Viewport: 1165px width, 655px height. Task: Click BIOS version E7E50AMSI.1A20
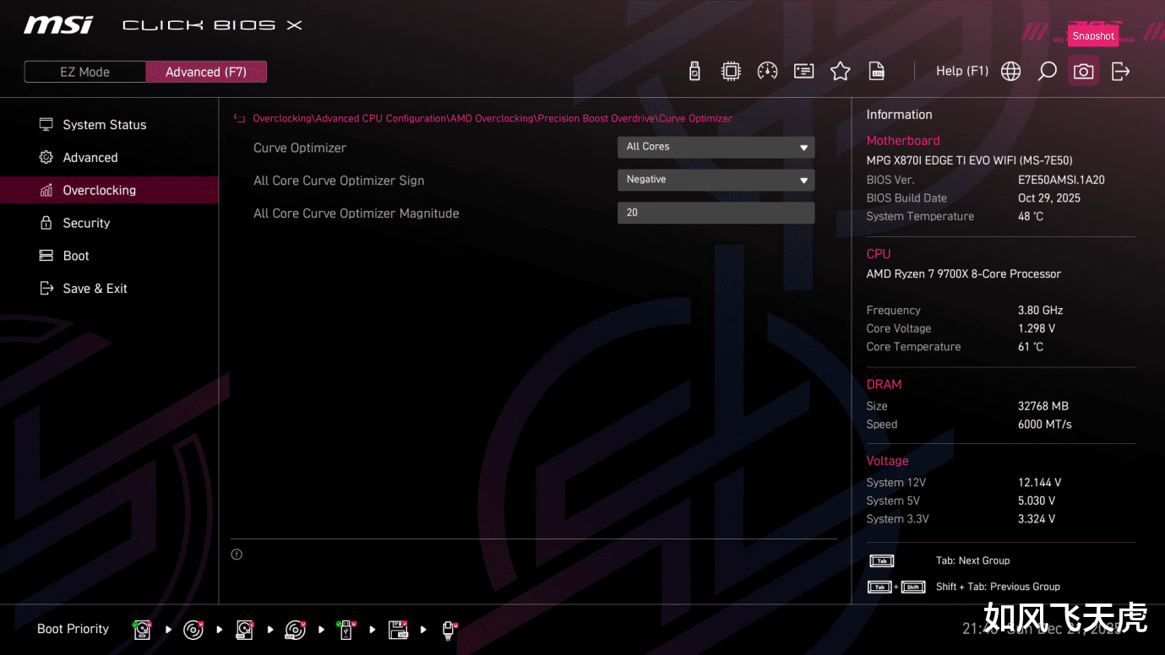click(x=1061, y=180)
